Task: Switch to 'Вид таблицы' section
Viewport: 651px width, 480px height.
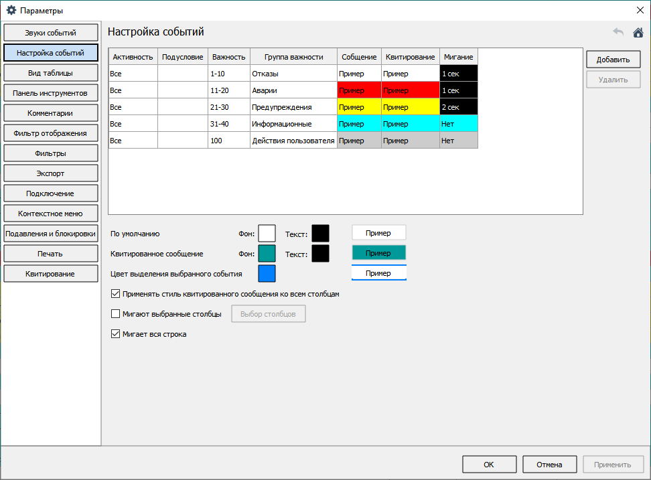Action: 51,73
